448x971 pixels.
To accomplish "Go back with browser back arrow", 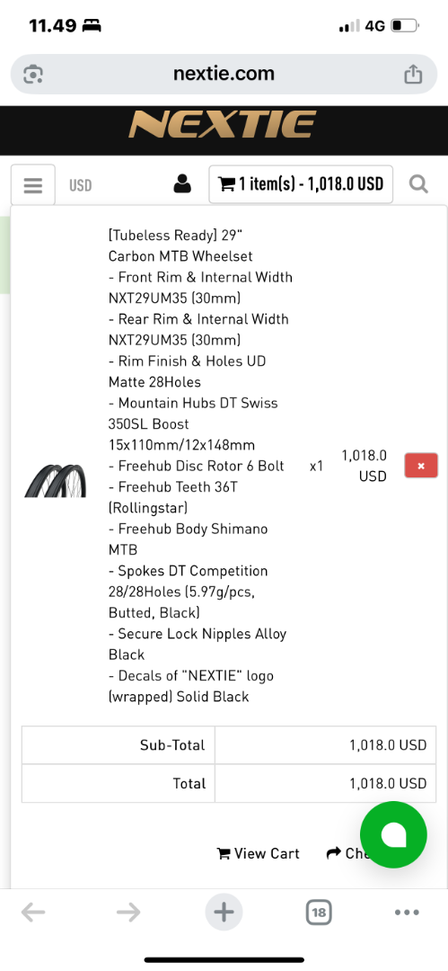I will (33, 912).
